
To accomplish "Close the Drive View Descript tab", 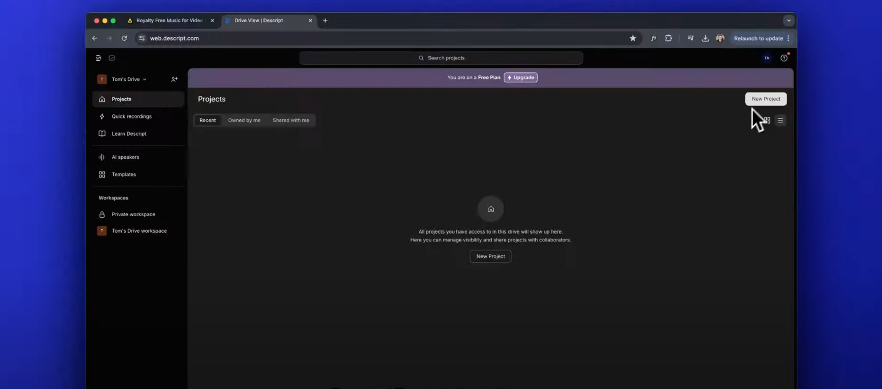I will [x=310, y=21].
